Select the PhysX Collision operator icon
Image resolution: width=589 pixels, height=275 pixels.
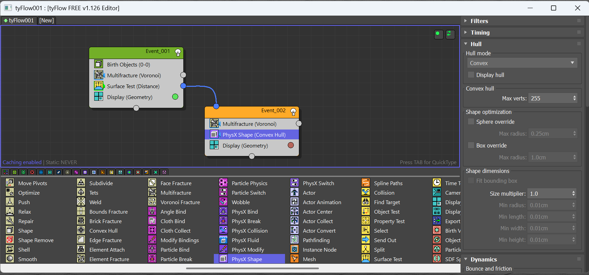[223, 230]
